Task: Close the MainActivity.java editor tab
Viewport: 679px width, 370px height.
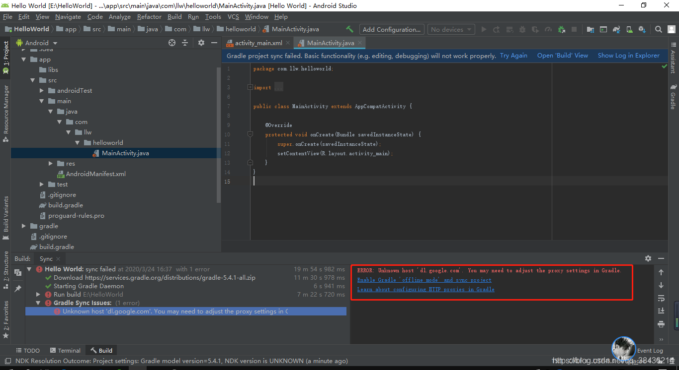Action: click(360, 43)
